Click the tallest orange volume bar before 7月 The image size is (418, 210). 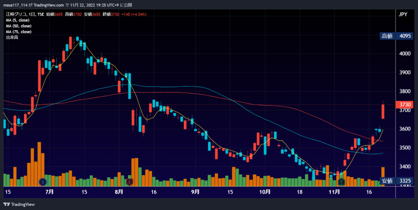point(39,164)
